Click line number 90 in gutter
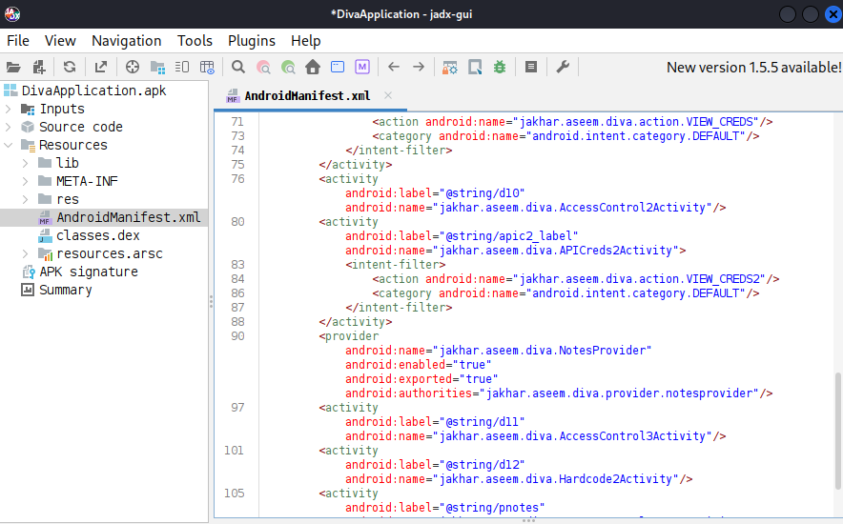 click(237, 336)
